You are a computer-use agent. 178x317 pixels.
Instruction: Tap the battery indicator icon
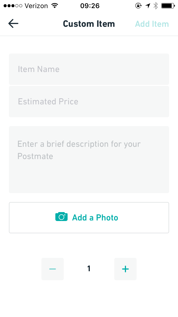[x=167, y=6]
